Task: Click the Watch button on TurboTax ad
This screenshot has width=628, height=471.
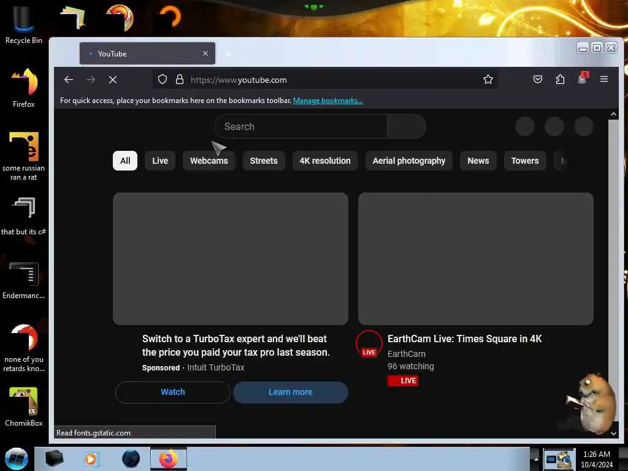Action: click(172, 392)
